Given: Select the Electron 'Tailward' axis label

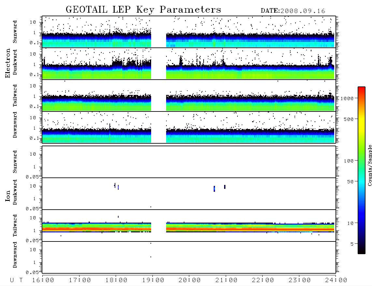Looking at the screenshot, I should click(x=15, y=96).
